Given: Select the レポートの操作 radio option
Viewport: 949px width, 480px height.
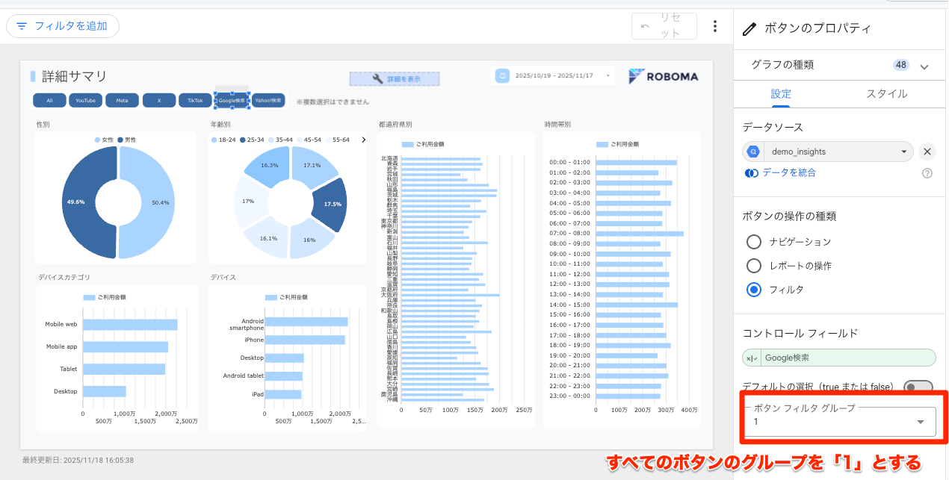Looking at the screenshot, I should pos(754,266).
